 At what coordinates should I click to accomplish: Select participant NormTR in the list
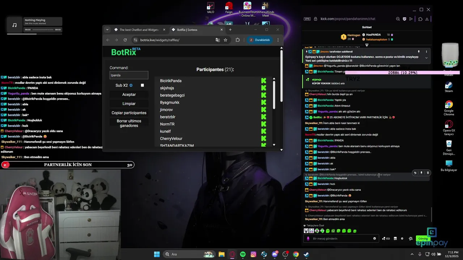point(167,124)
